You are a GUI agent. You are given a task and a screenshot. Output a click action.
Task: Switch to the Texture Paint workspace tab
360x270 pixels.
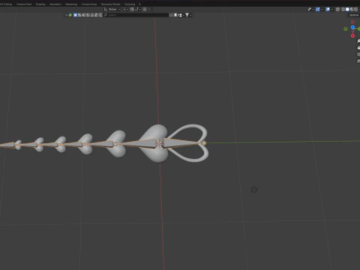coord(24,4)
